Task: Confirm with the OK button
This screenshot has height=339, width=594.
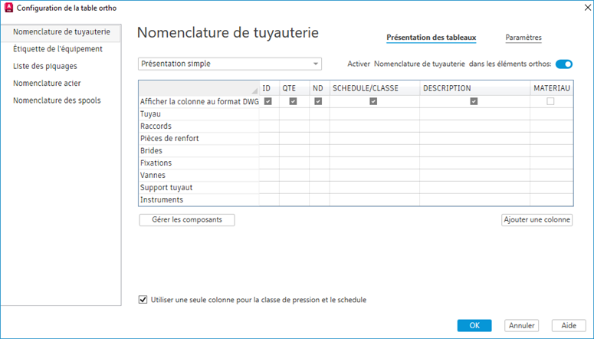Action: (x=474, y=325)
